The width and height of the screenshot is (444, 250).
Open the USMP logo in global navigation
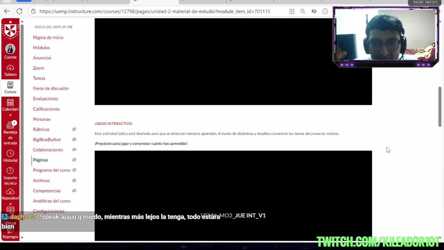click(10, 30)
